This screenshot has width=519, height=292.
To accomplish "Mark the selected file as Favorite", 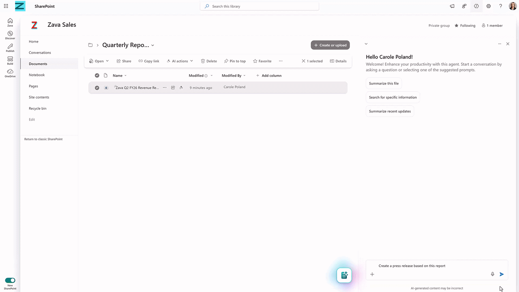I will pyautogui.click(x=262, y=61).
